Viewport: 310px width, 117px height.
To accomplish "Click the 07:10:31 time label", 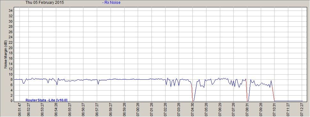I will click(x=275, y=109).
